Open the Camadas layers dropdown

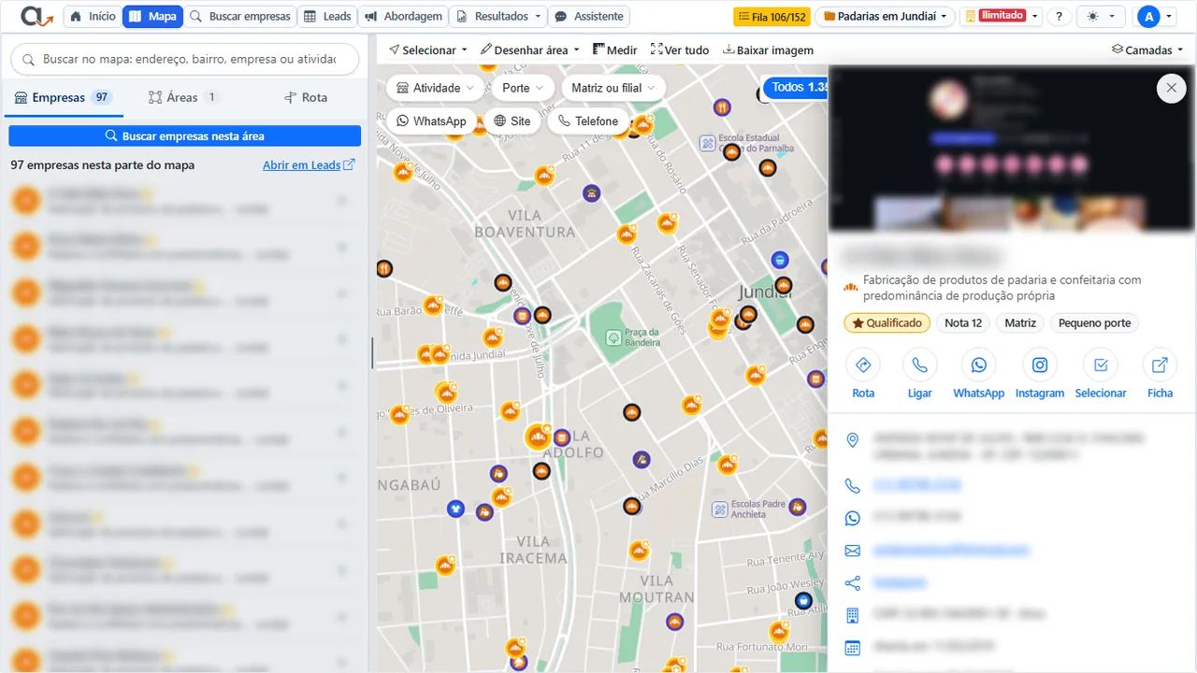1147,50
